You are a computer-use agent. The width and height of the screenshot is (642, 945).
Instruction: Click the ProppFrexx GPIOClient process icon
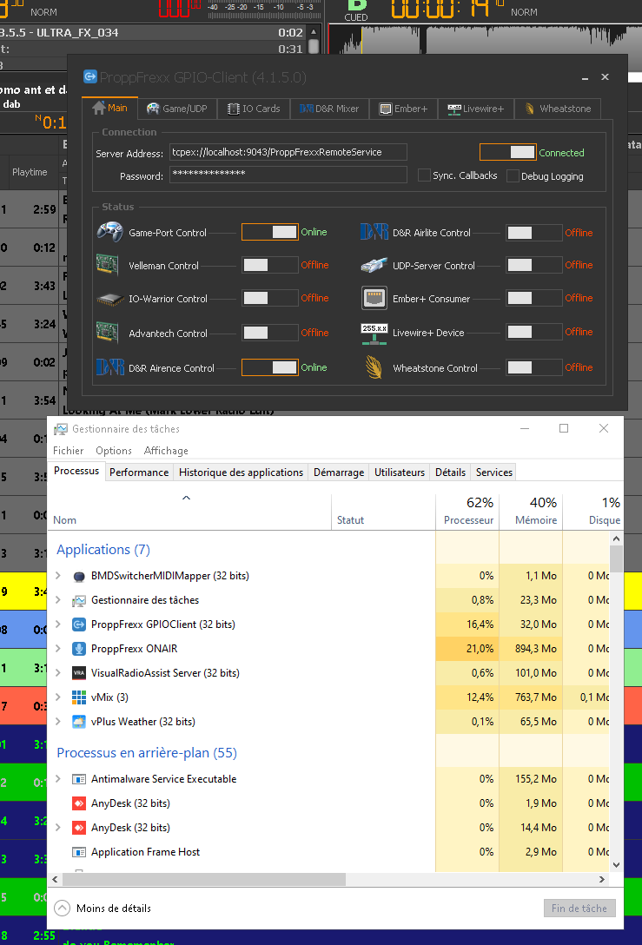pos(79,624)
